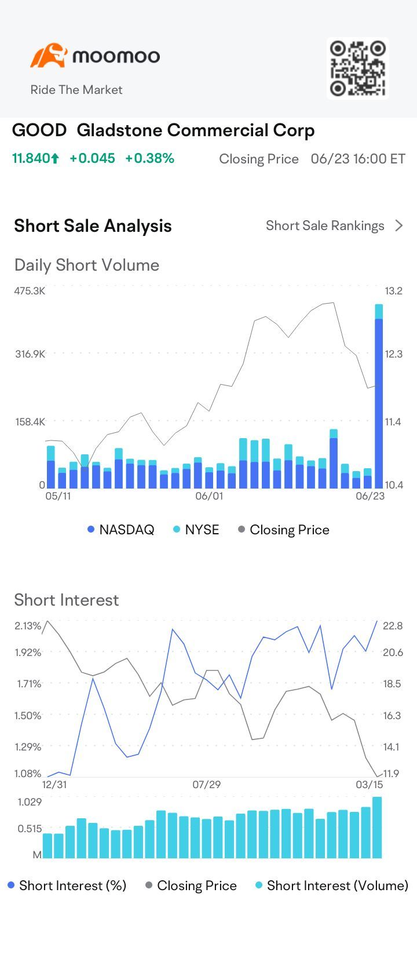Viewport: 417px width, 962px height.
Task: Click the Daily Short Volume chart title
Action: tap(87, 265)
